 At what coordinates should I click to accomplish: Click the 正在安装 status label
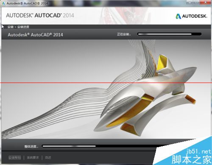coord(124,34)
